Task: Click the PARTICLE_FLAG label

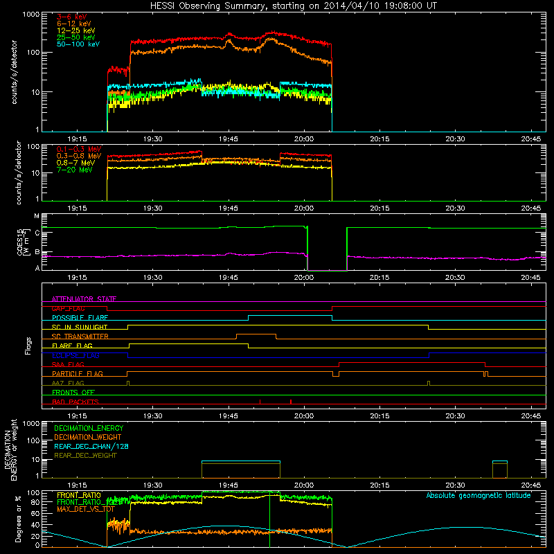Action: tap(78, 374)
